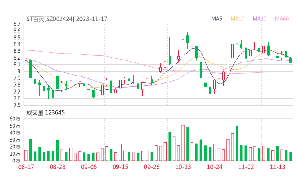Click the 09-15 date label
The height and width of the screenshot is (176, 297).
120,167
